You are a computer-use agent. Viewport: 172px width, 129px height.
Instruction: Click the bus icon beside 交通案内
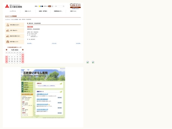tap(22, 89)
